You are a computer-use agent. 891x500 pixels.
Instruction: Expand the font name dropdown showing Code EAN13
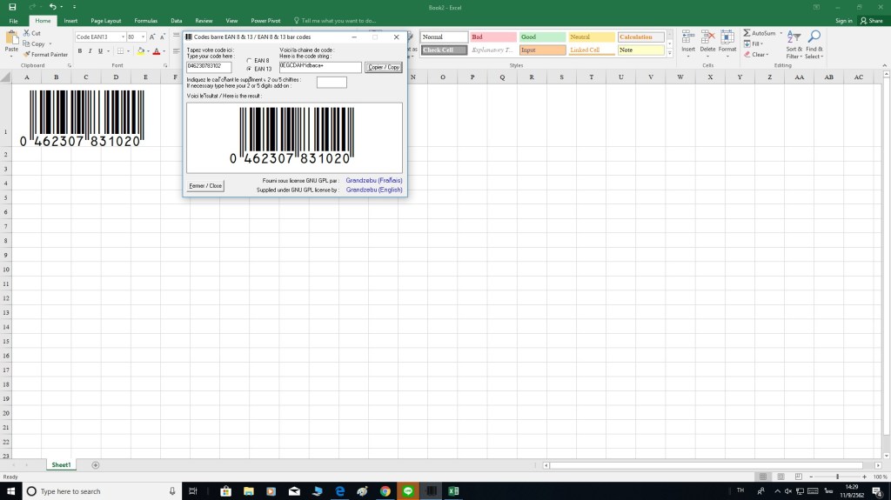(122, 37)
